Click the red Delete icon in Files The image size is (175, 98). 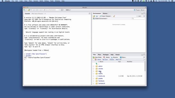click(104, 57)
